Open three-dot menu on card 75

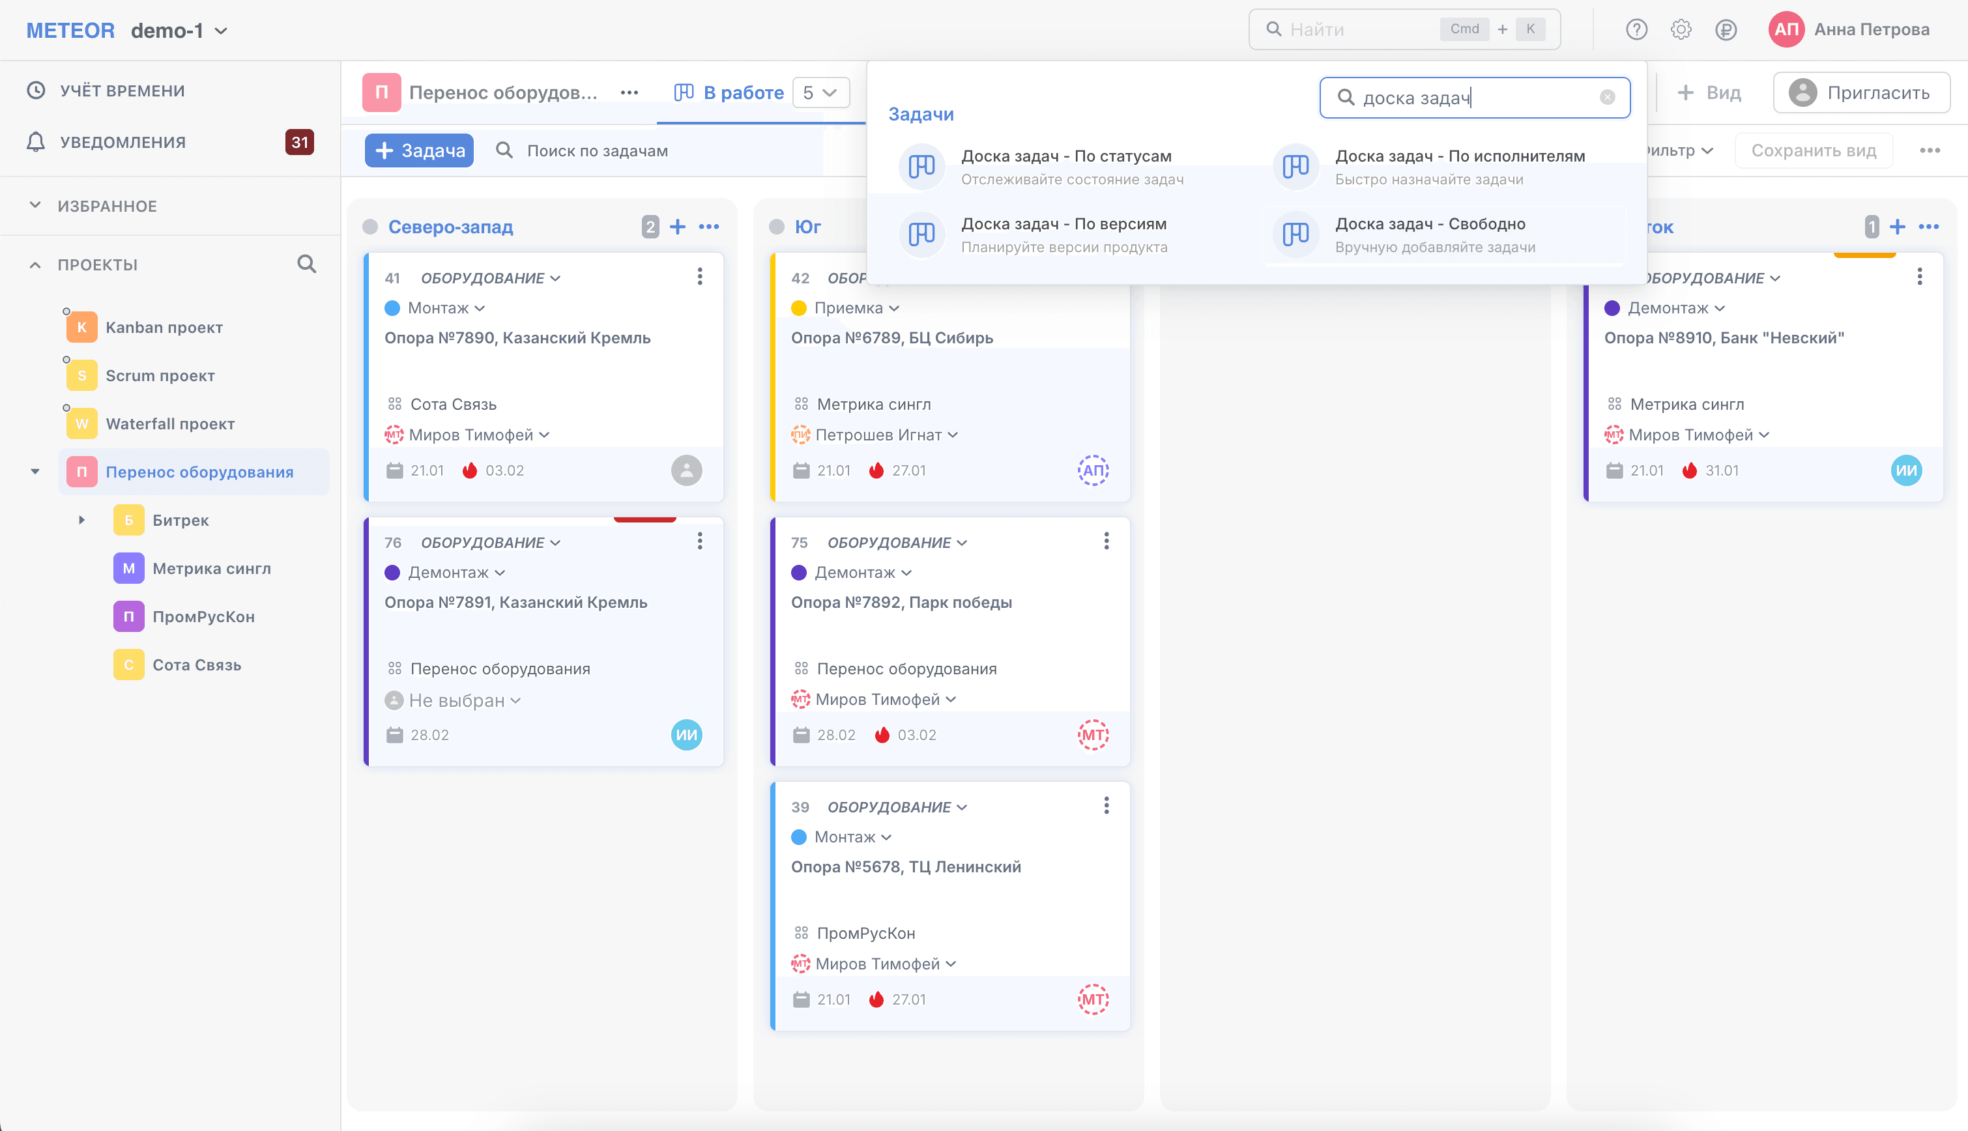pyautogui.click(x=1107, y=541)
